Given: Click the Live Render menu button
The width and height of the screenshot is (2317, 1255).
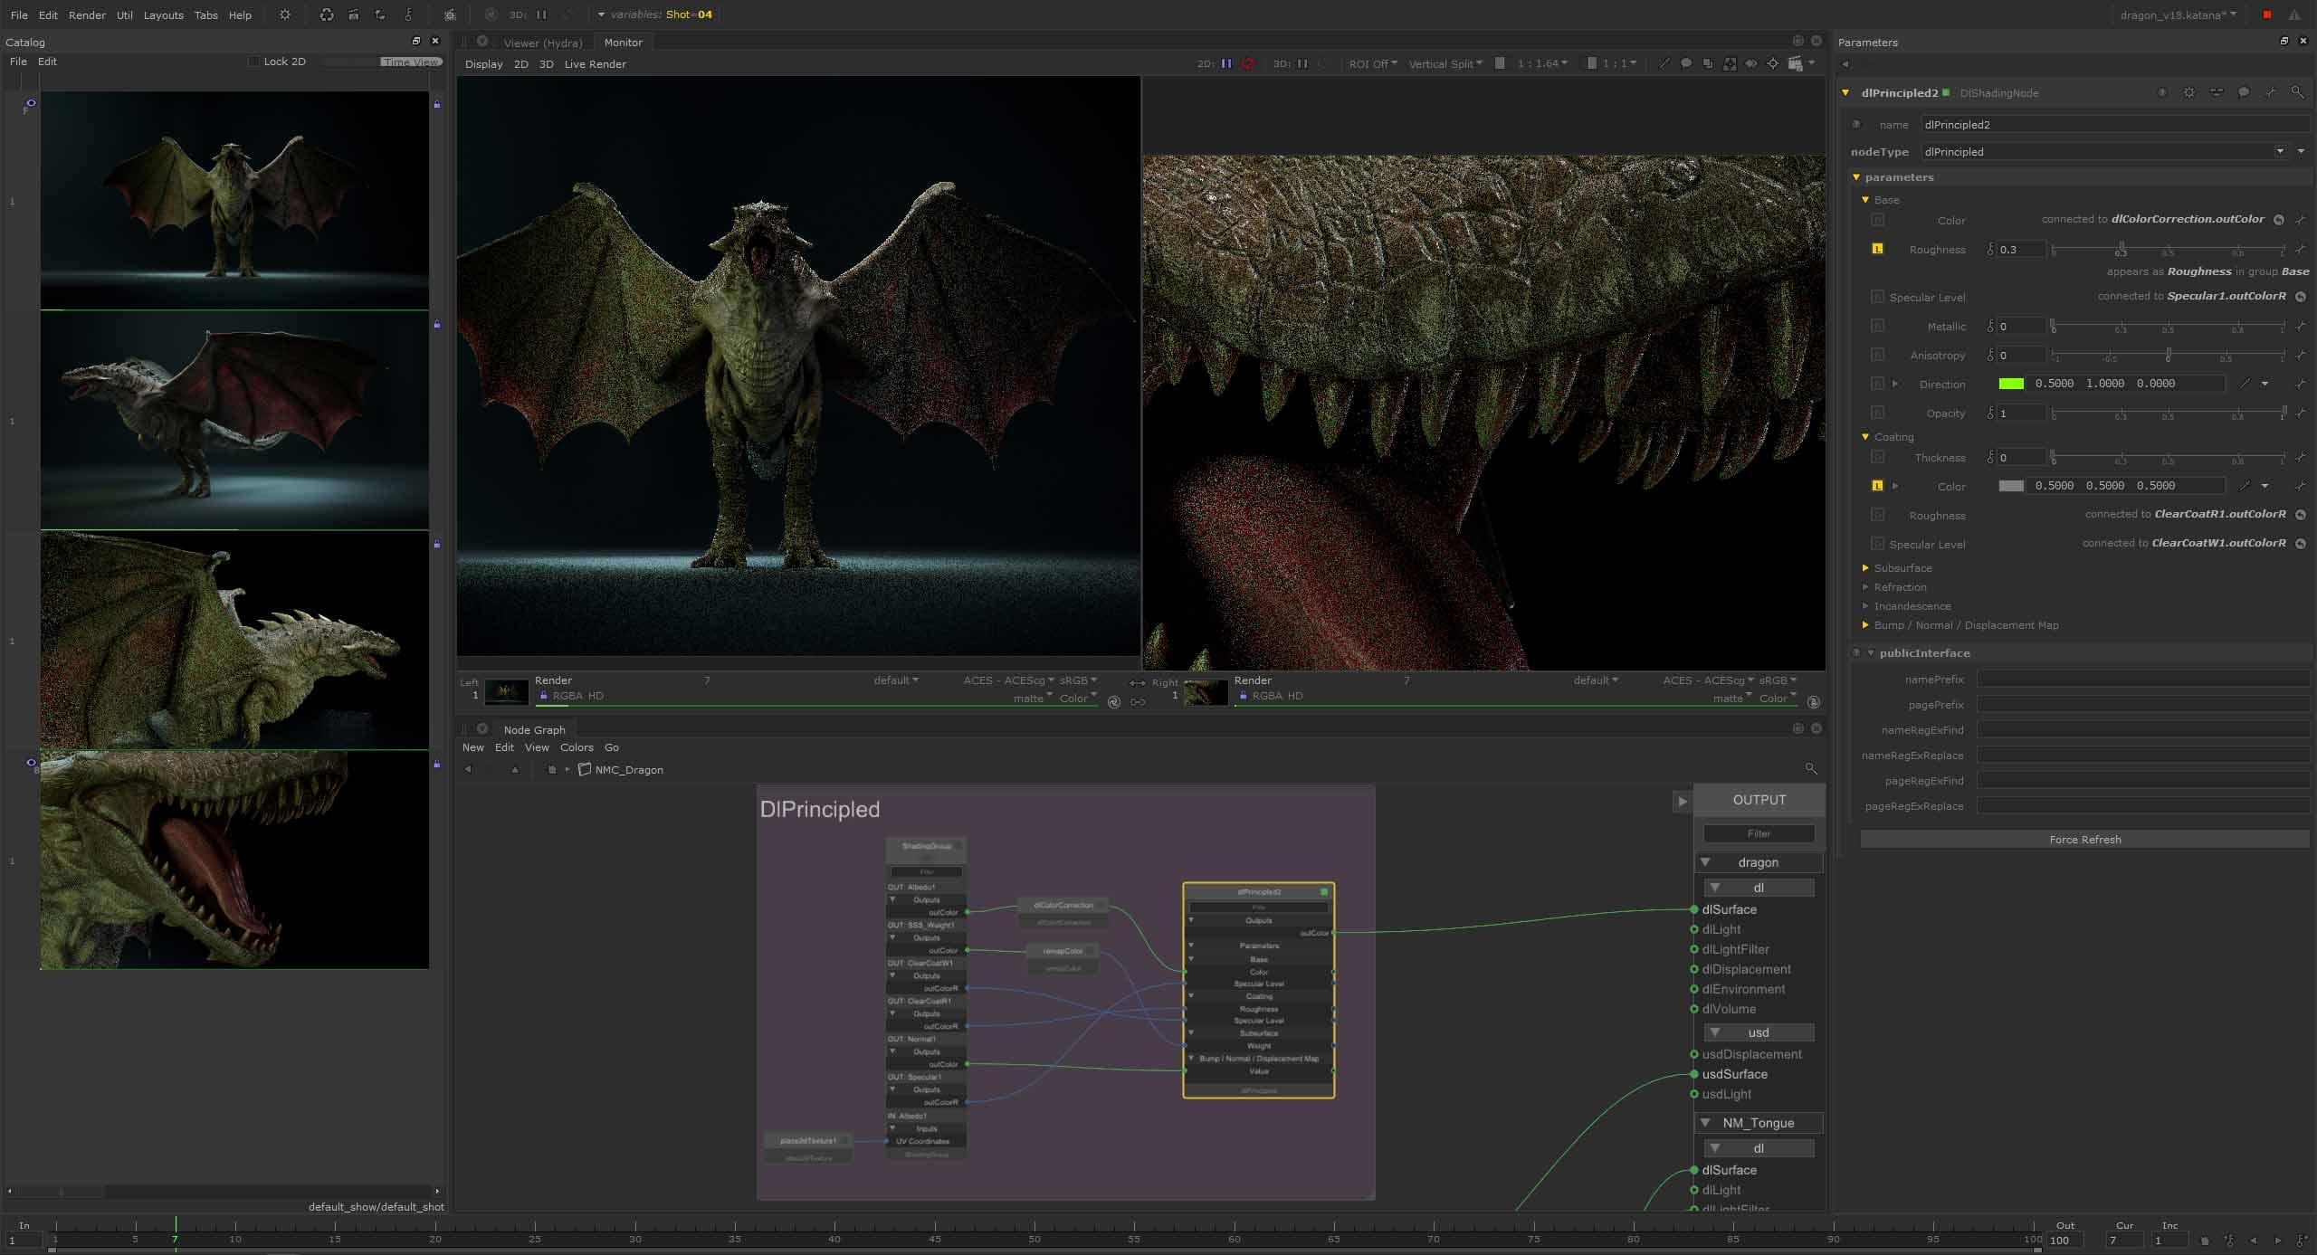Looking at the screenshot, I should 595,64.
